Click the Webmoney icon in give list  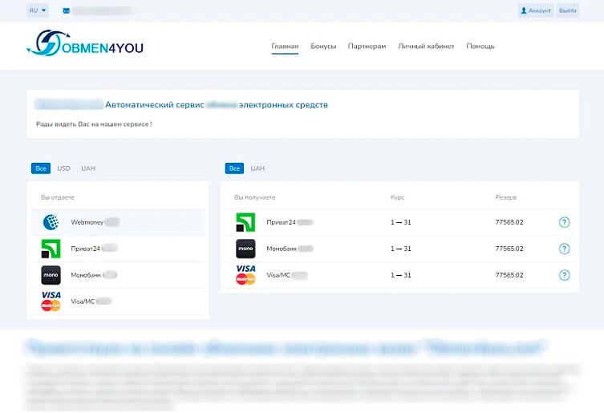click(51, 222)
